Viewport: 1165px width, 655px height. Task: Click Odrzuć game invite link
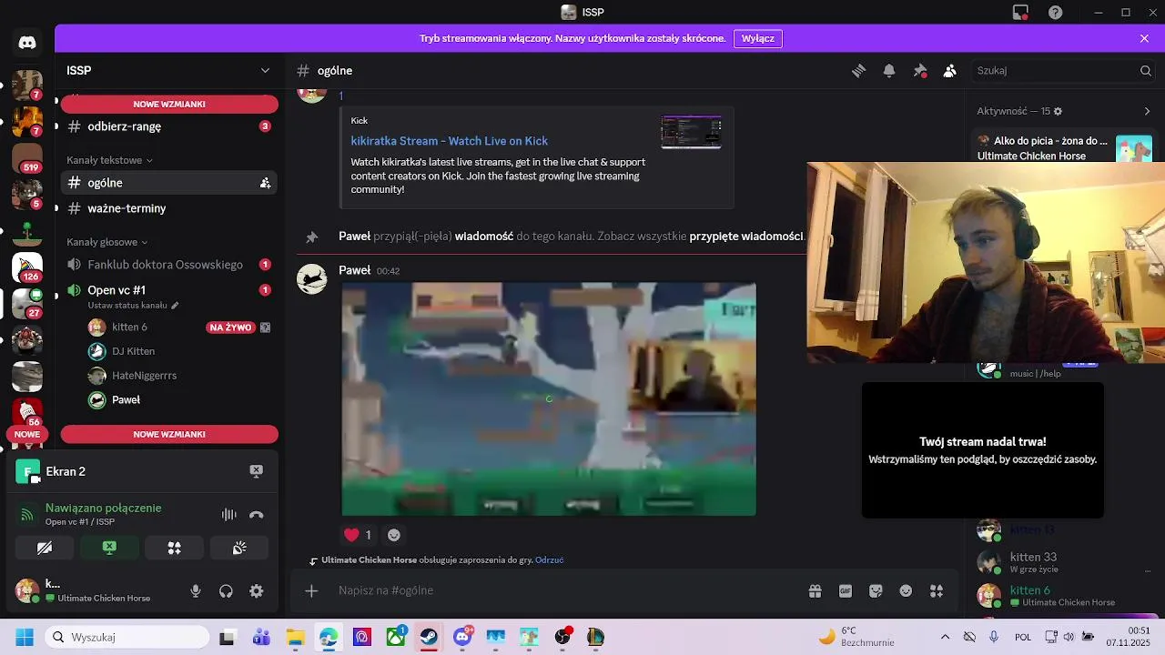pos(550,560)
